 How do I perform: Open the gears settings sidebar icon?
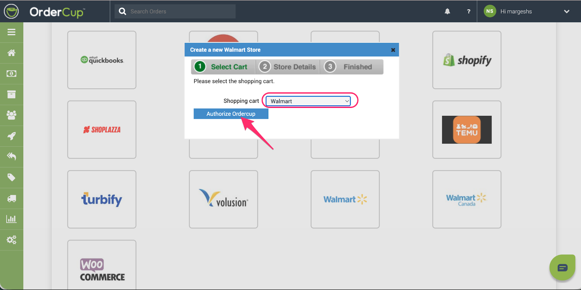pos(12,240)
